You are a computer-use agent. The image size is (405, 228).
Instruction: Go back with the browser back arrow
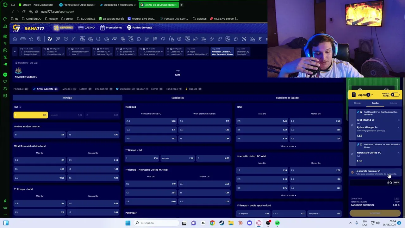point(13,12)
